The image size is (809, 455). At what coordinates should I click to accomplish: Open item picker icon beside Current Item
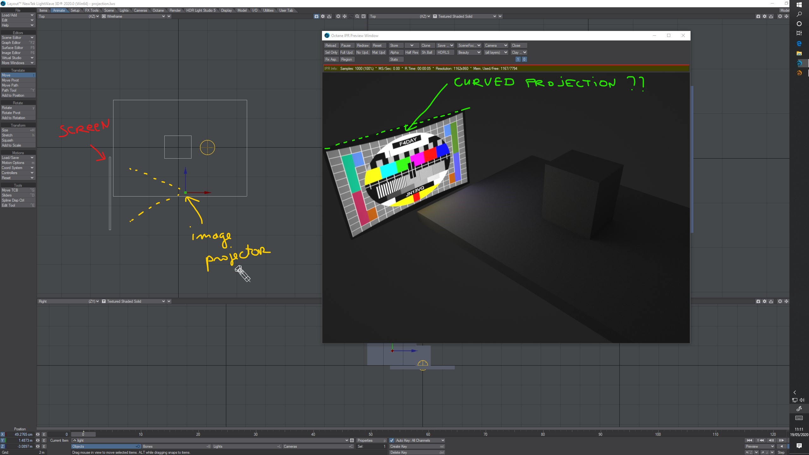pyautogui.click(x=352, y=440)
